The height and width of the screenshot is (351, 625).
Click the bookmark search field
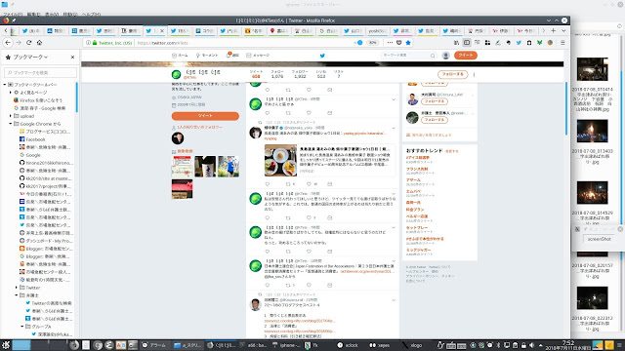coord(40,73)
